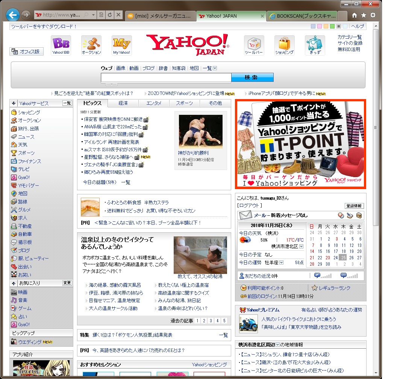Click the browser forward arrow button
The width and height of the screenshot is (403, 379).
[x=26, y=15]
